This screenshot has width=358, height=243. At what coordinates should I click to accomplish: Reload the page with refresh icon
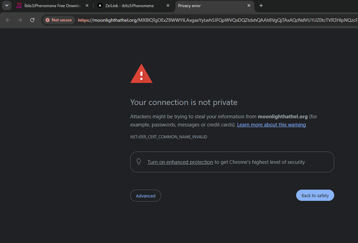click(32, 20)
